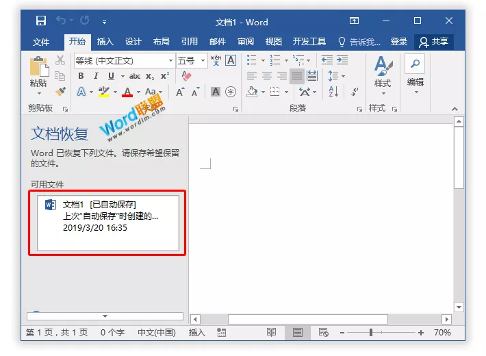
Task: Click the Increase Indent icon
Action: (342, 60)
